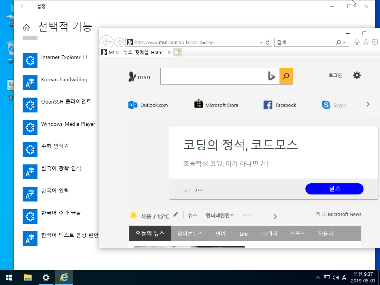The height and width of the screenshot is (285, 380).
Task: Click the Internet Explorer forward button
Action: click(119, 42)
